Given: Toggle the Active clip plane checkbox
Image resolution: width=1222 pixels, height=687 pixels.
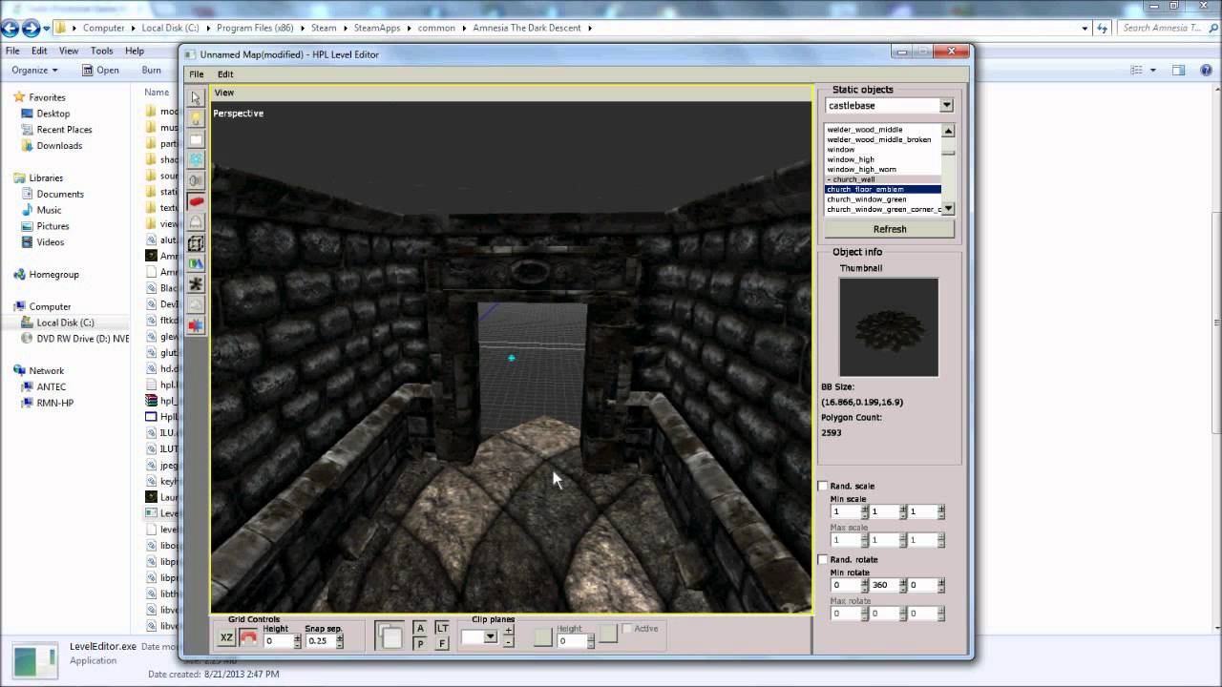Looking at the screenshot, I should pyautogui.click(x=627, y=628).
